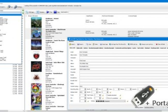Click the Amazon.com look up icon

click(x=140, y=44)
